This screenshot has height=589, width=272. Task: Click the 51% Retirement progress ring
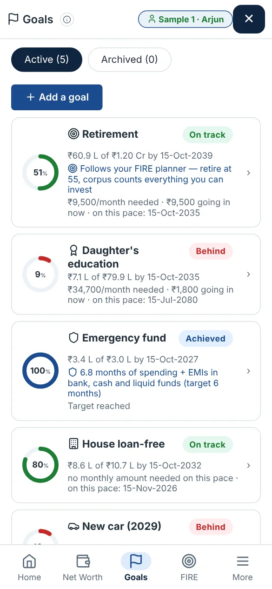click(40, 173)
